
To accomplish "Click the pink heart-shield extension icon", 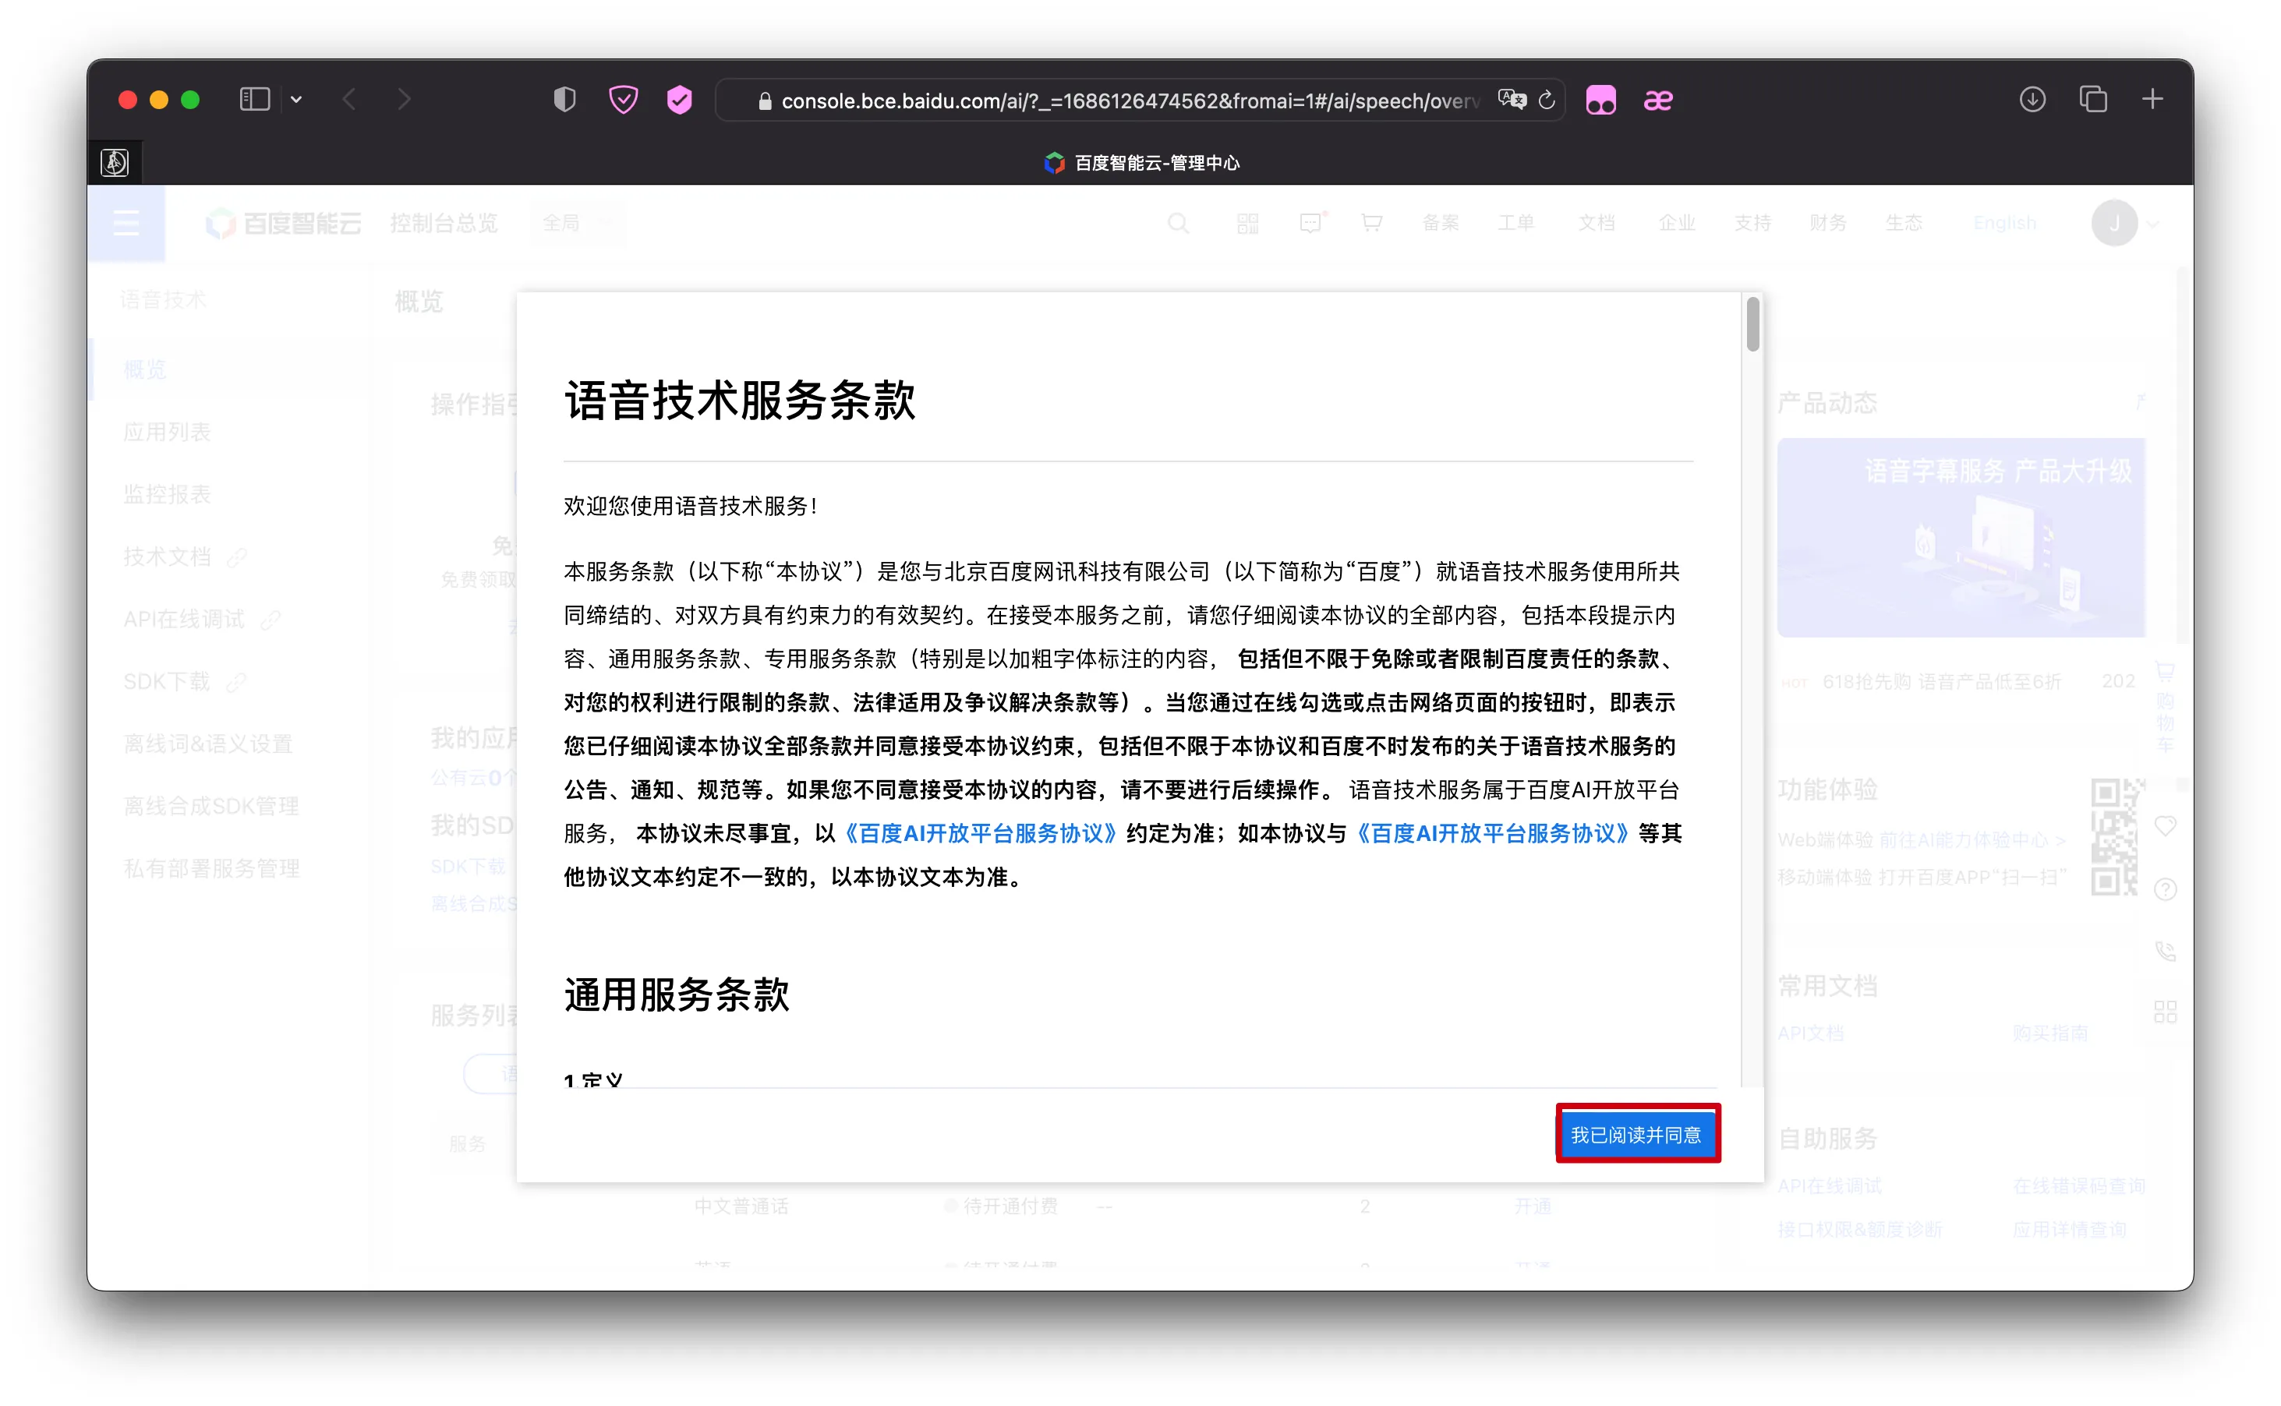I will (623, 100).
